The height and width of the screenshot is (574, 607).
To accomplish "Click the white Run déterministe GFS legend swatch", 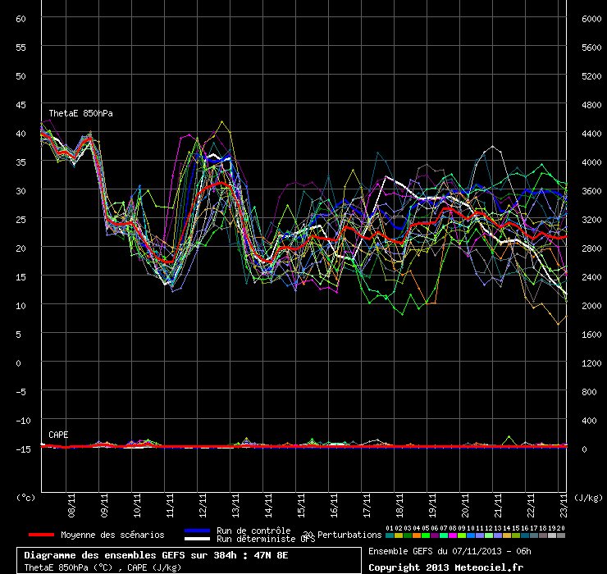I will [x=199, y=539].
